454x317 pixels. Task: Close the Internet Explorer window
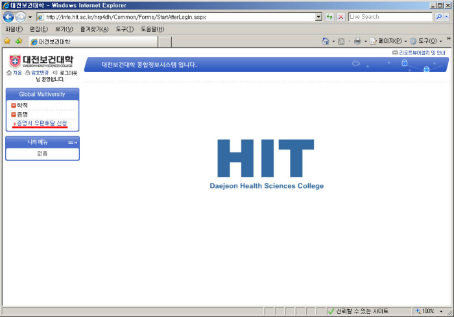click(448, 5)
